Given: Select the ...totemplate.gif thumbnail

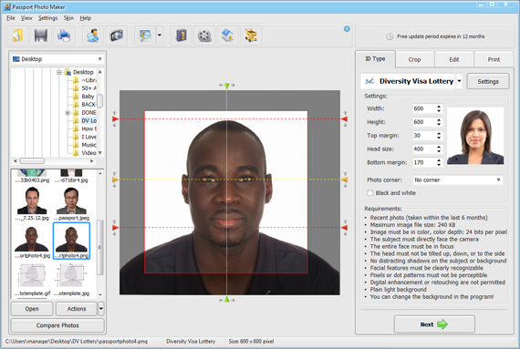Looking at the screenshot, I should (x=32, y=279).
